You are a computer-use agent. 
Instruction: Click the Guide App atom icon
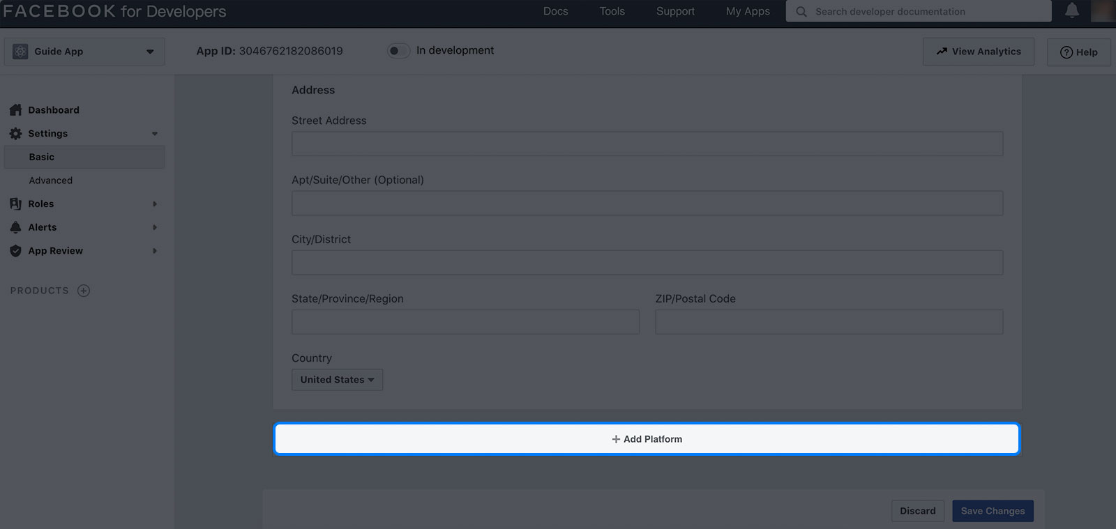(x=20, y=52)
